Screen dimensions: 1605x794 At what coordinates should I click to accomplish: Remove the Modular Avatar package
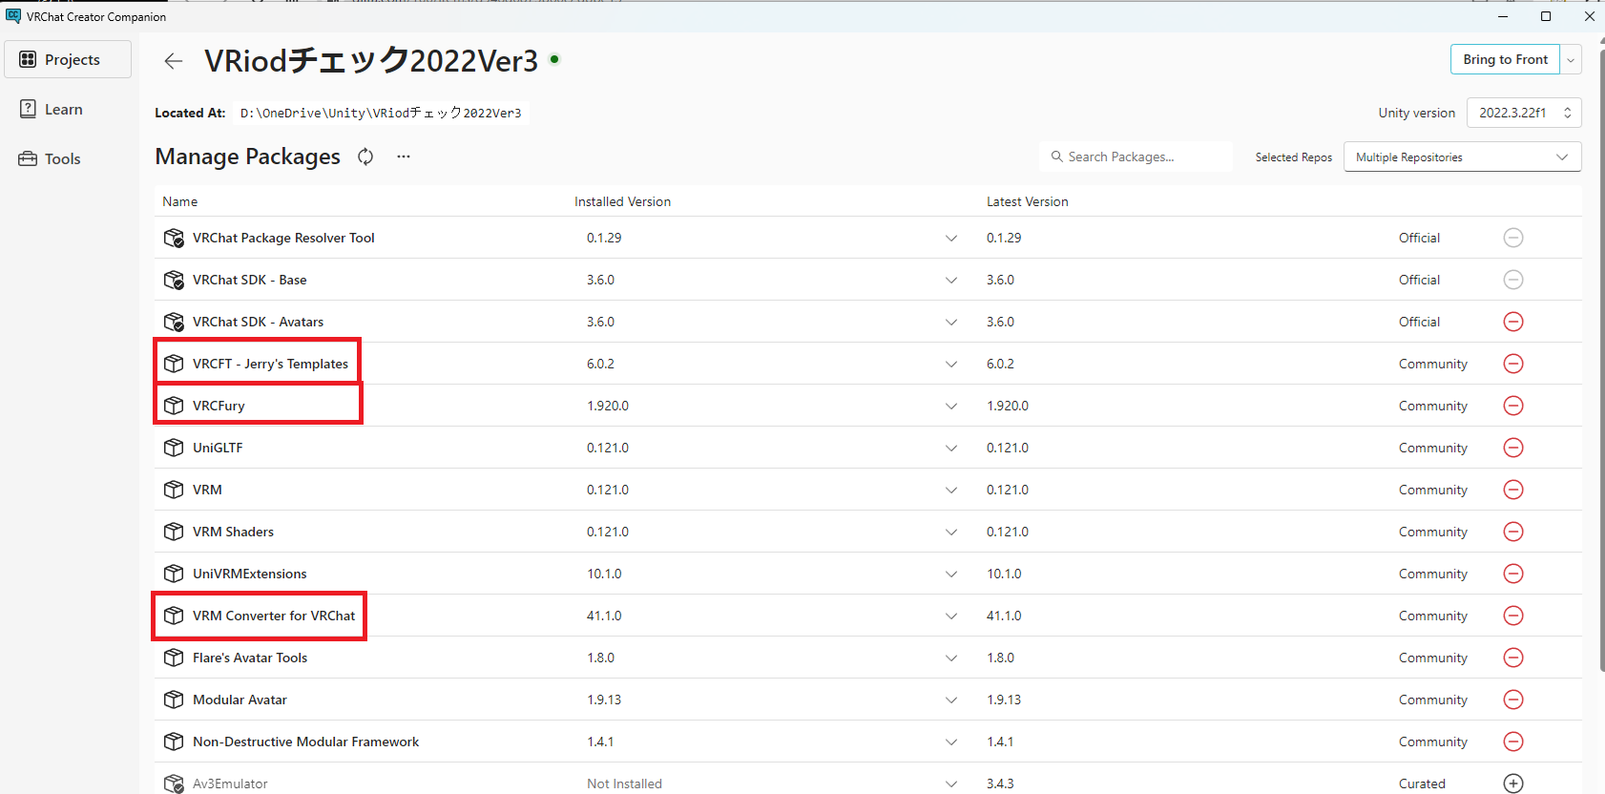pos(1513,700)
